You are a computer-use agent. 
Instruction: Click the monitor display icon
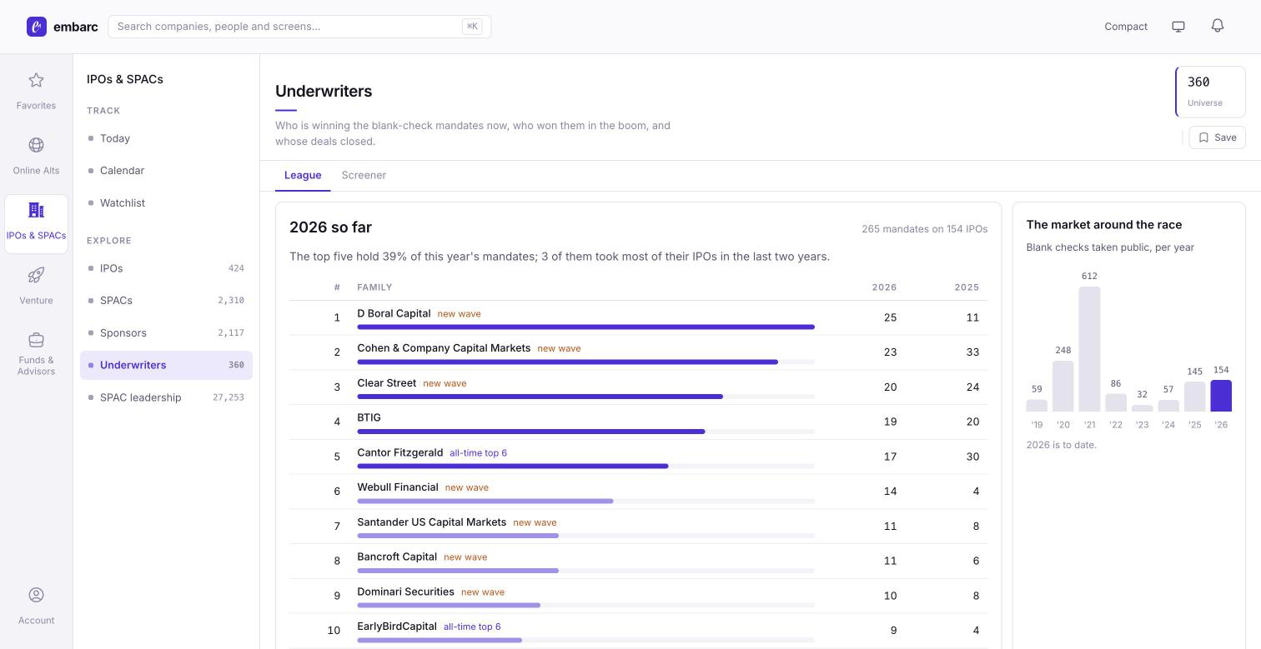tap(1178, 27)
